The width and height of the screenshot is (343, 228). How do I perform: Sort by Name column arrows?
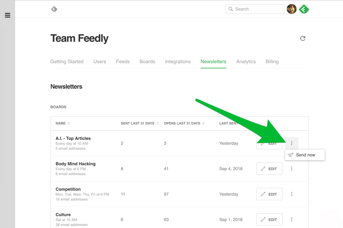click(69, 123)
